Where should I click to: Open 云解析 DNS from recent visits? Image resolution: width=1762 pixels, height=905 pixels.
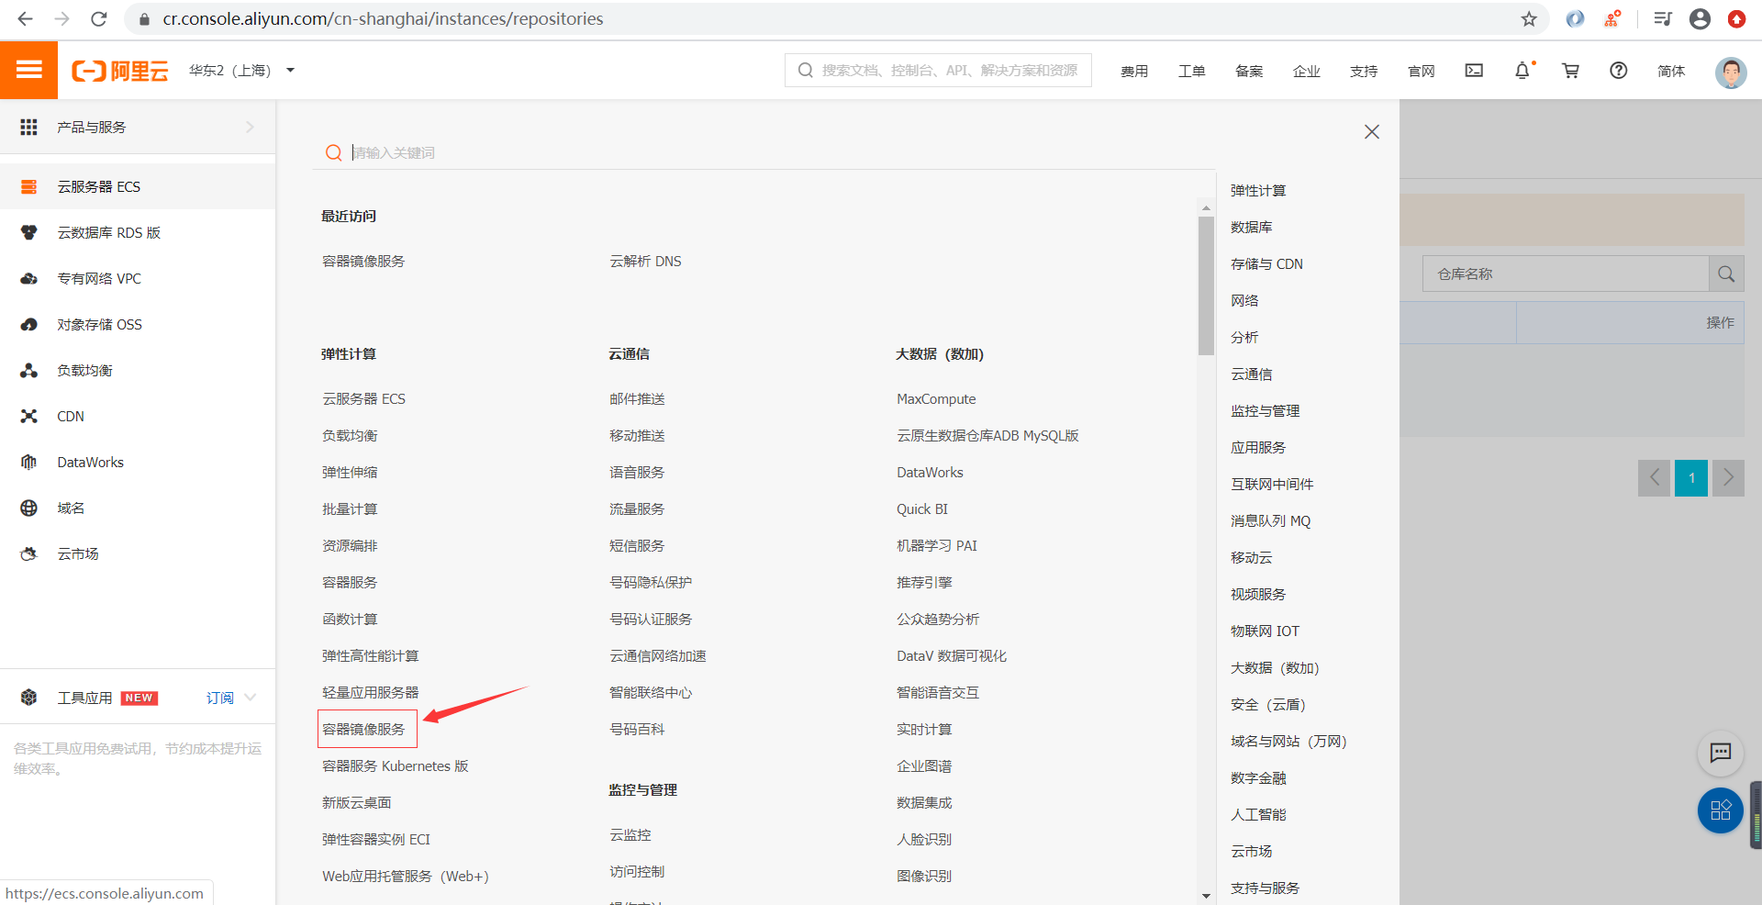coord(645,262)
